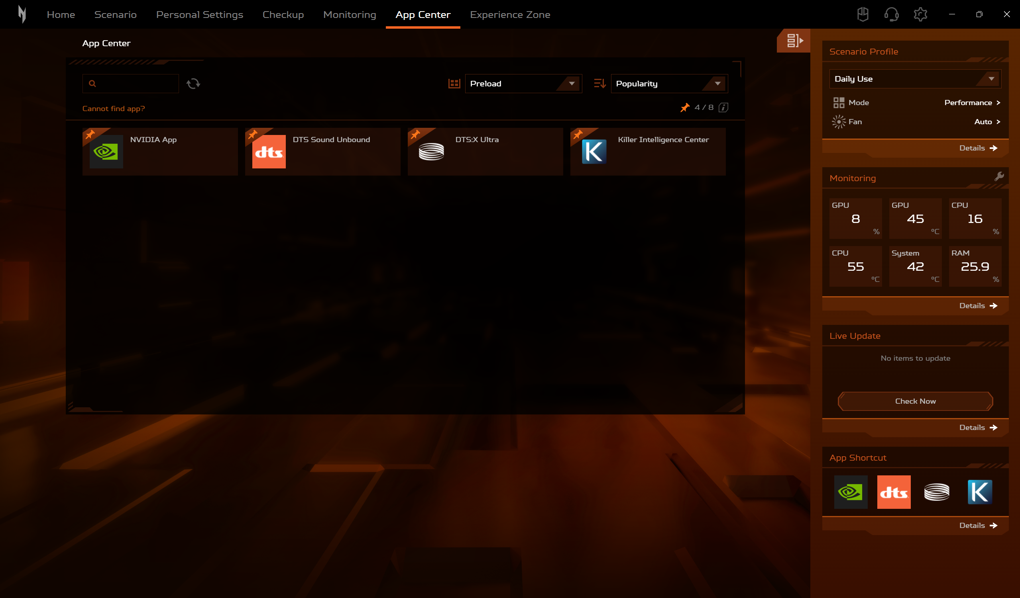Toggle pin on DTS Sound Unbound tile
Image resolution: width=1020 pixels, height=598 pixels.
pos(253,134)
